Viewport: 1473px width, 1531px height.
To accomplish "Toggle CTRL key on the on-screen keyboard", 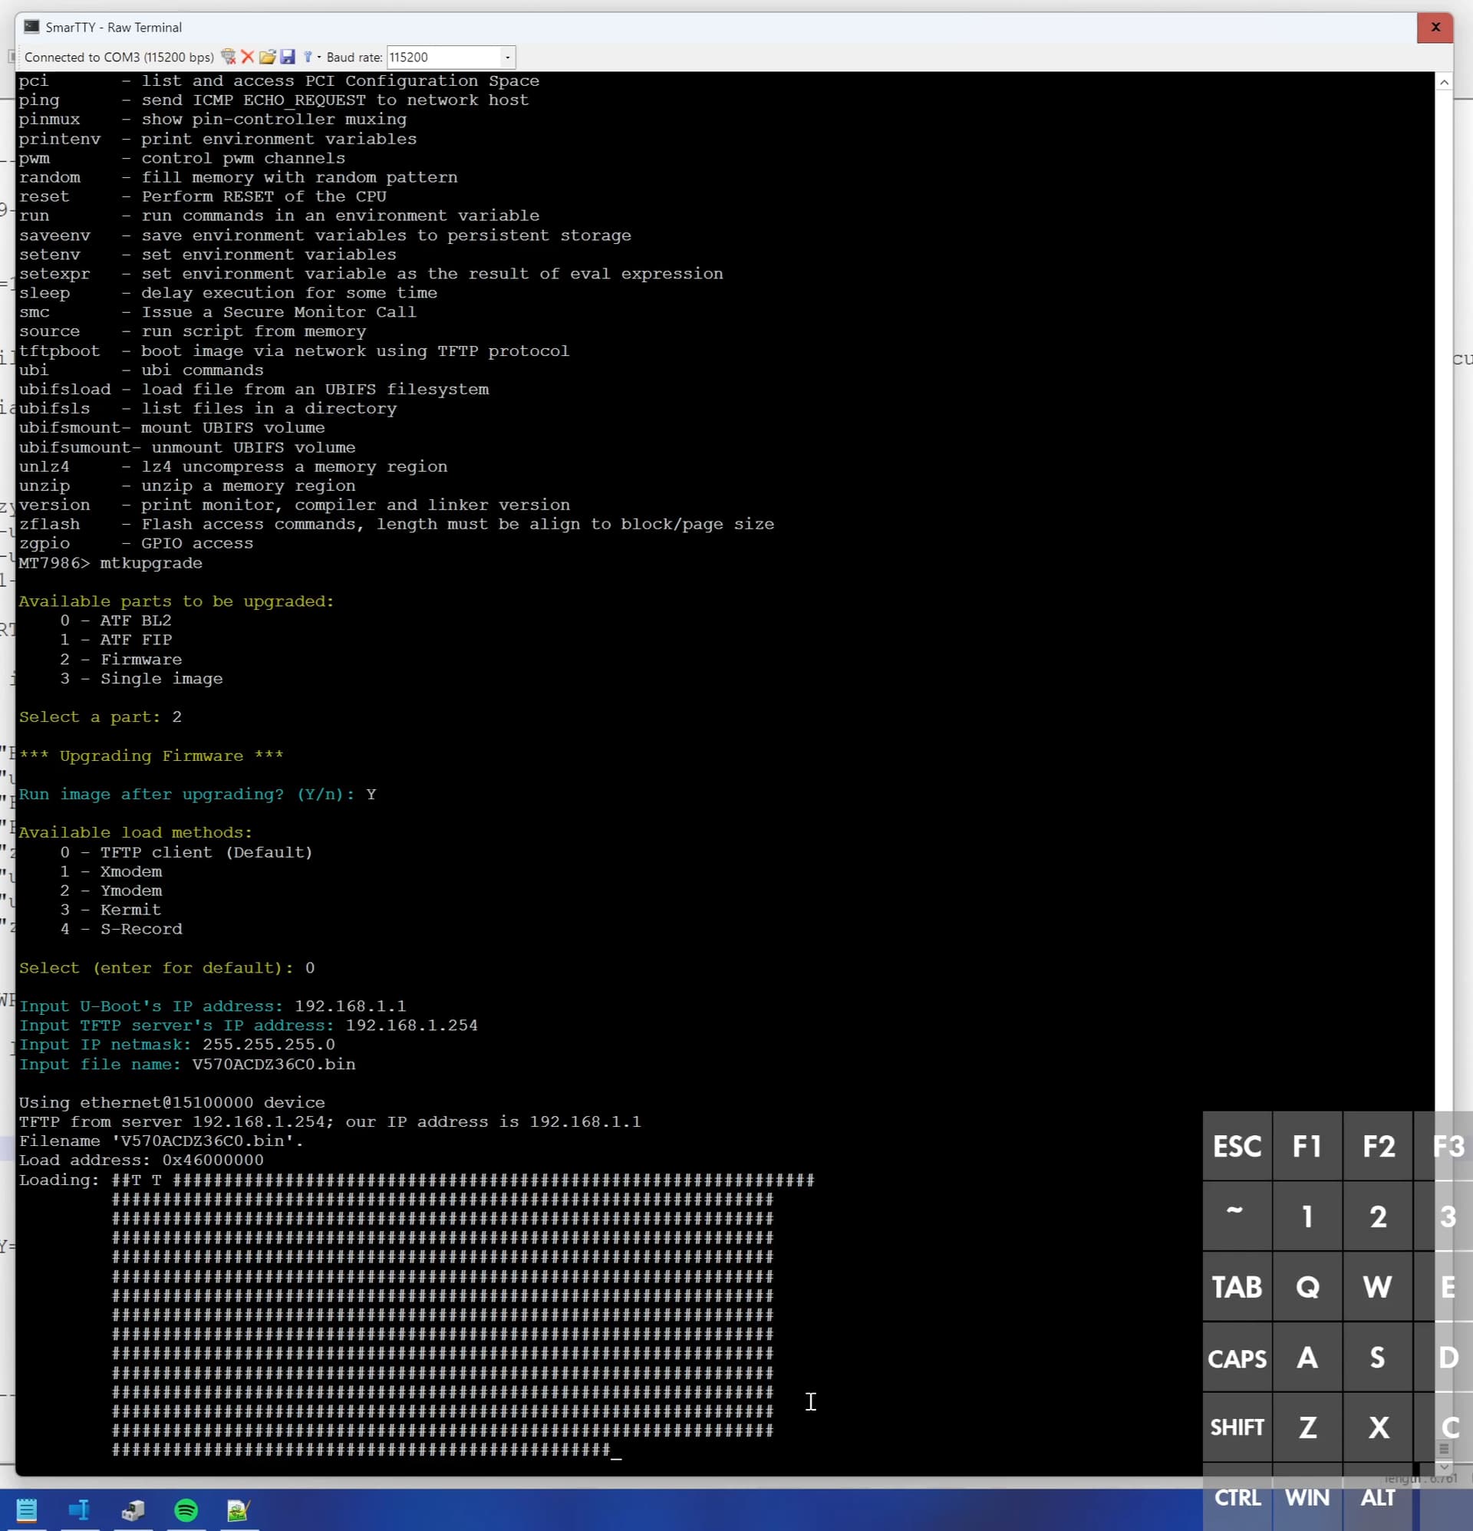I will click(1236, 1496).
